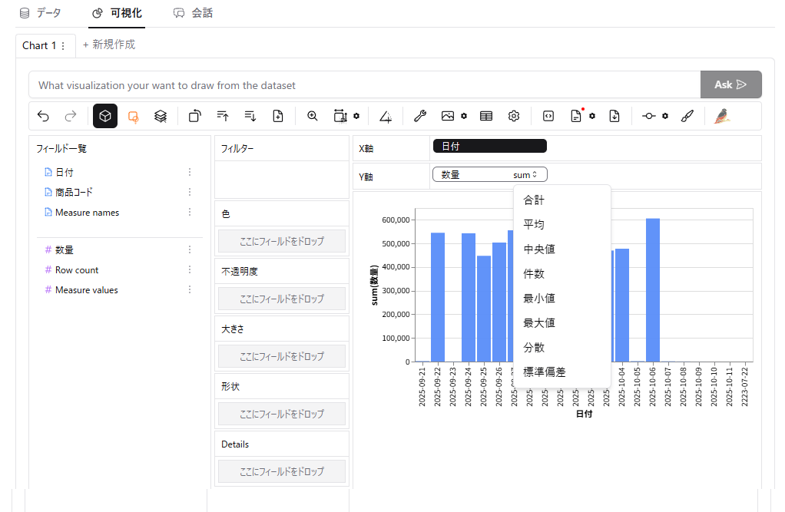
Task: Select the Chart 1 tab
Action: click(39, 45)
